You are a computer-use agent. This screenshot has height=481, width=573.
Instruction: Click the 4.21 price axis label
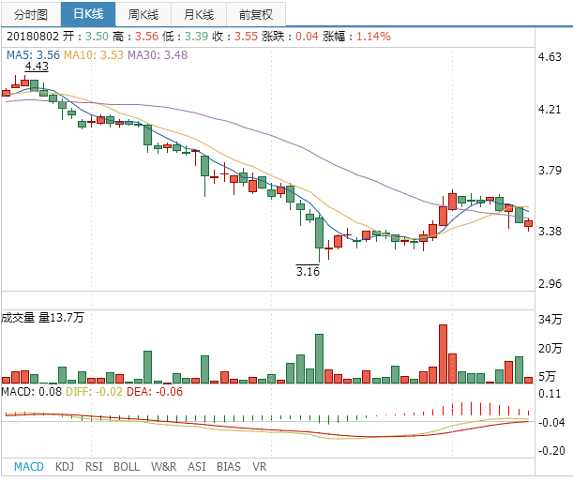[550, 109]
